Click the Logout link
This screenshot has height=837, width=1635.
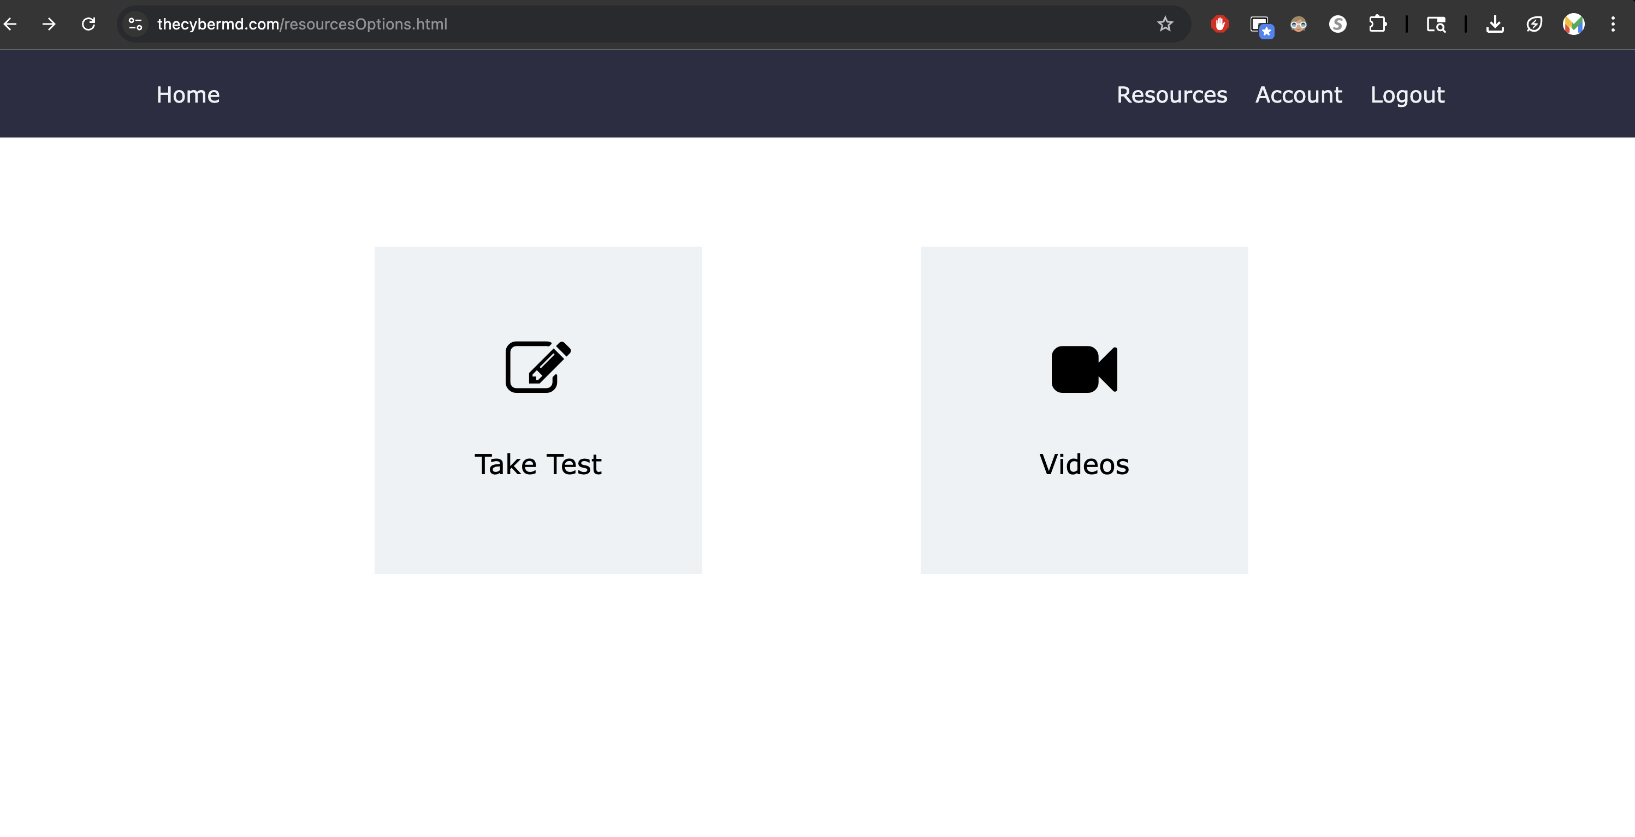[1407, 94]
